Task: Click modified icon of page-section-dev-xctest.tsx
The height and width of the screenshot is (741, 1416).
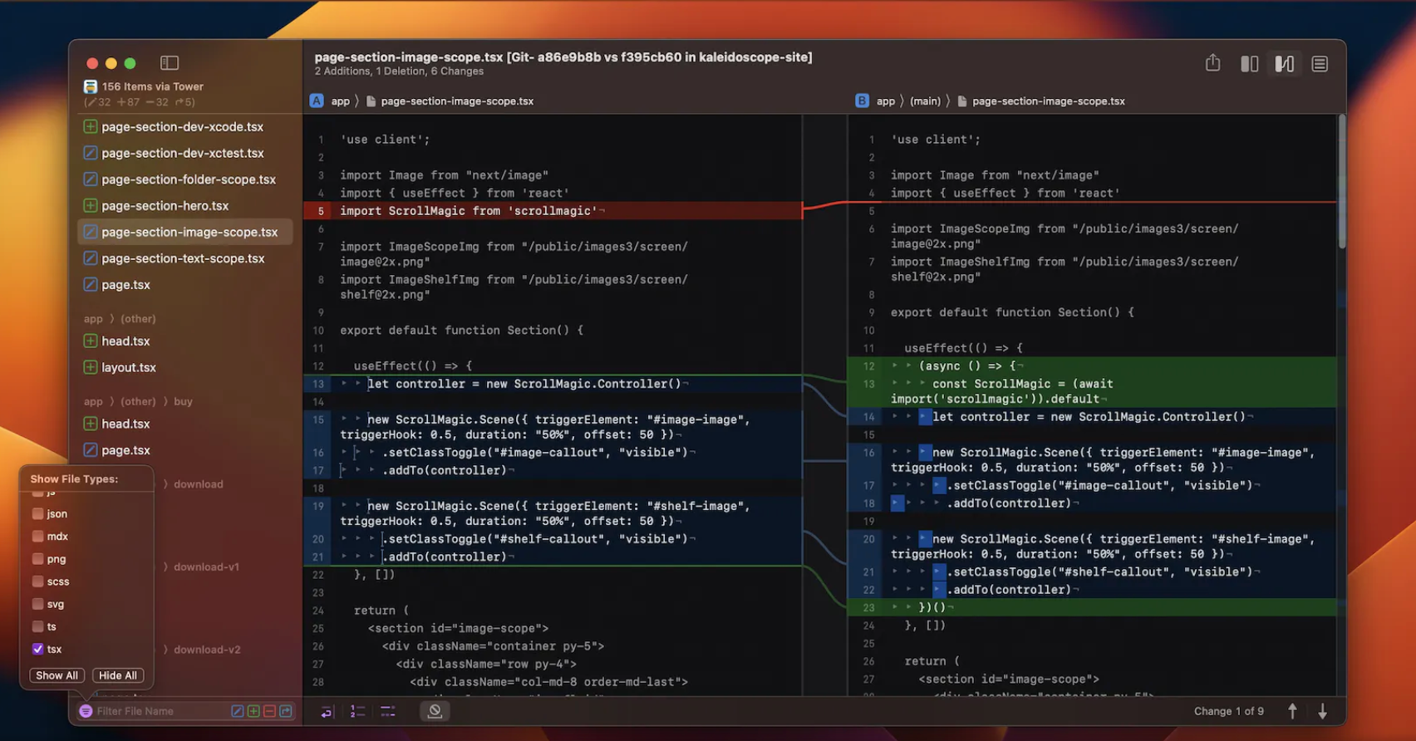Action: click(91, 154)
